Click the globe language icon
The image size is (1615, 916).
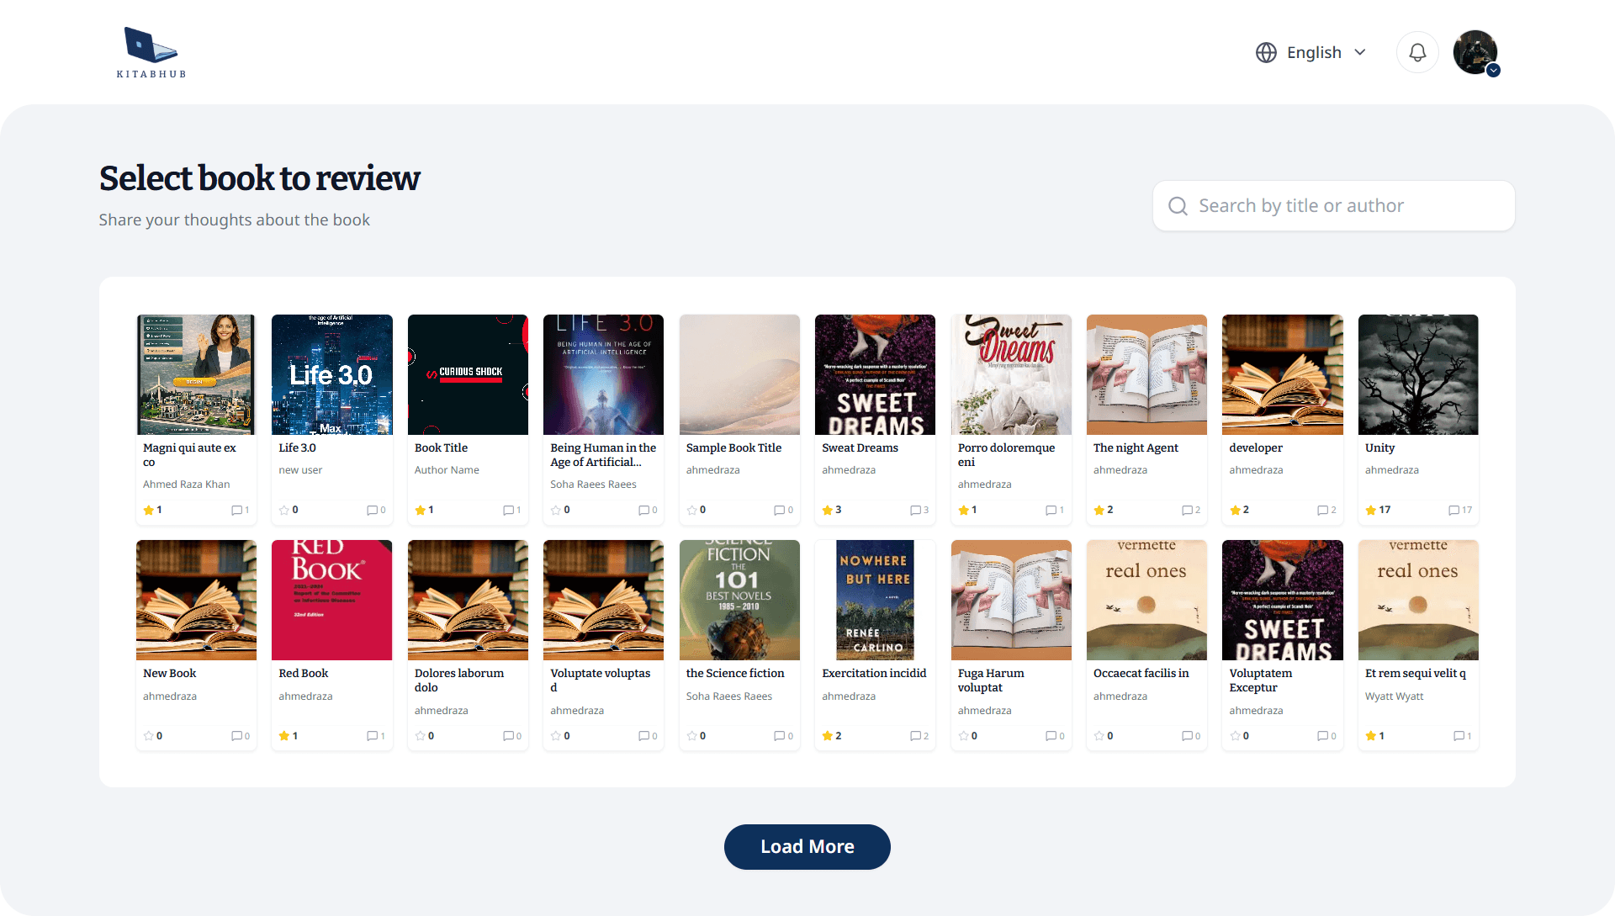click(1266, 53)
